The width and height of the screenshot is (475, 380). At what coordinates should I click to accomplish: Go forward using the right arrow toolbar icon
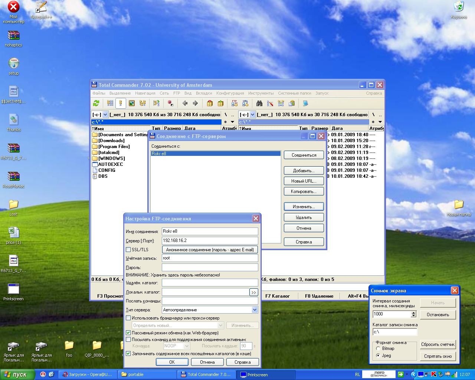pos(195,103)
